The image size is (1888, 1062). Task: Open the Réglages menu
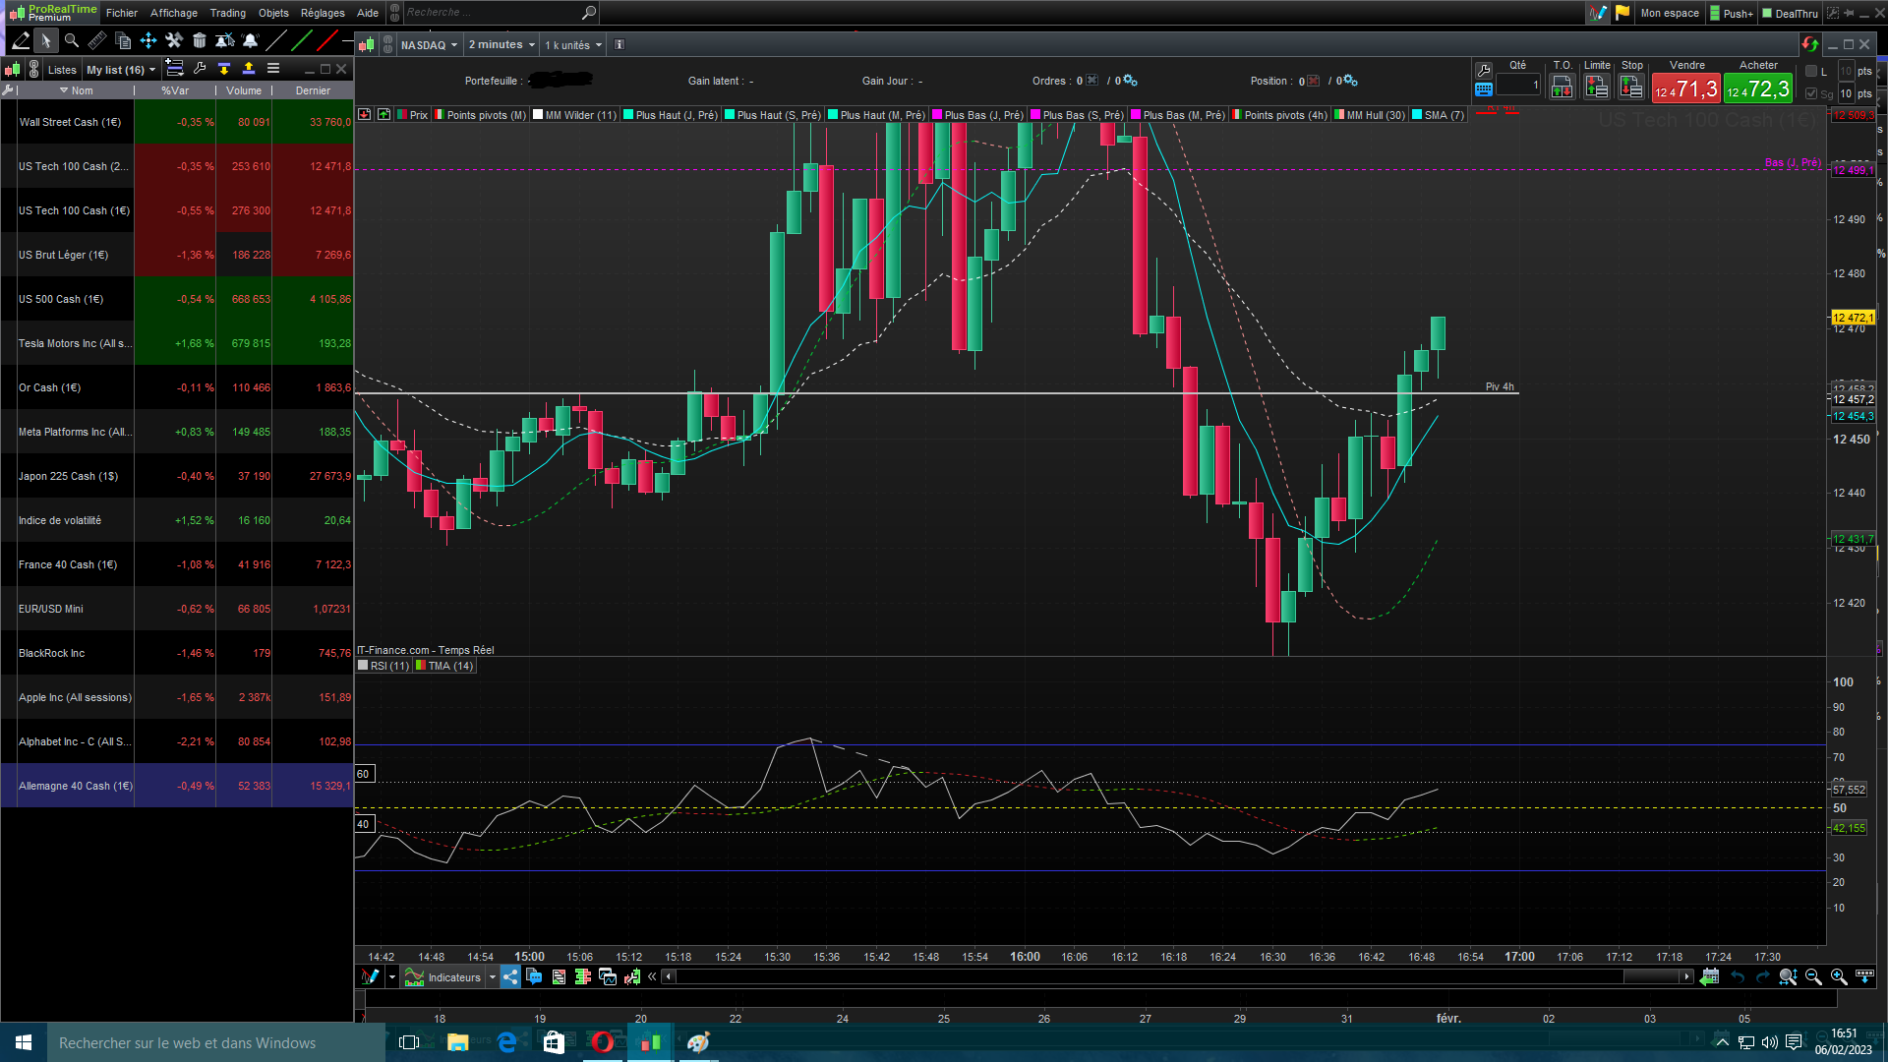tap(323, 13)
